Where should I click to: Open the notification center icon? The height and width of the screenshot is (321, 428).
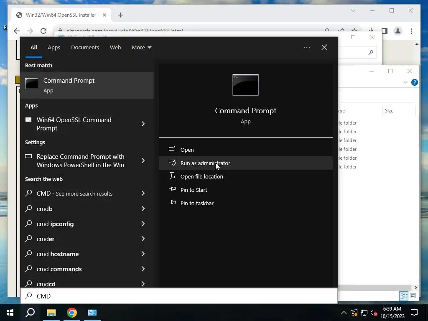click(414, 313)
